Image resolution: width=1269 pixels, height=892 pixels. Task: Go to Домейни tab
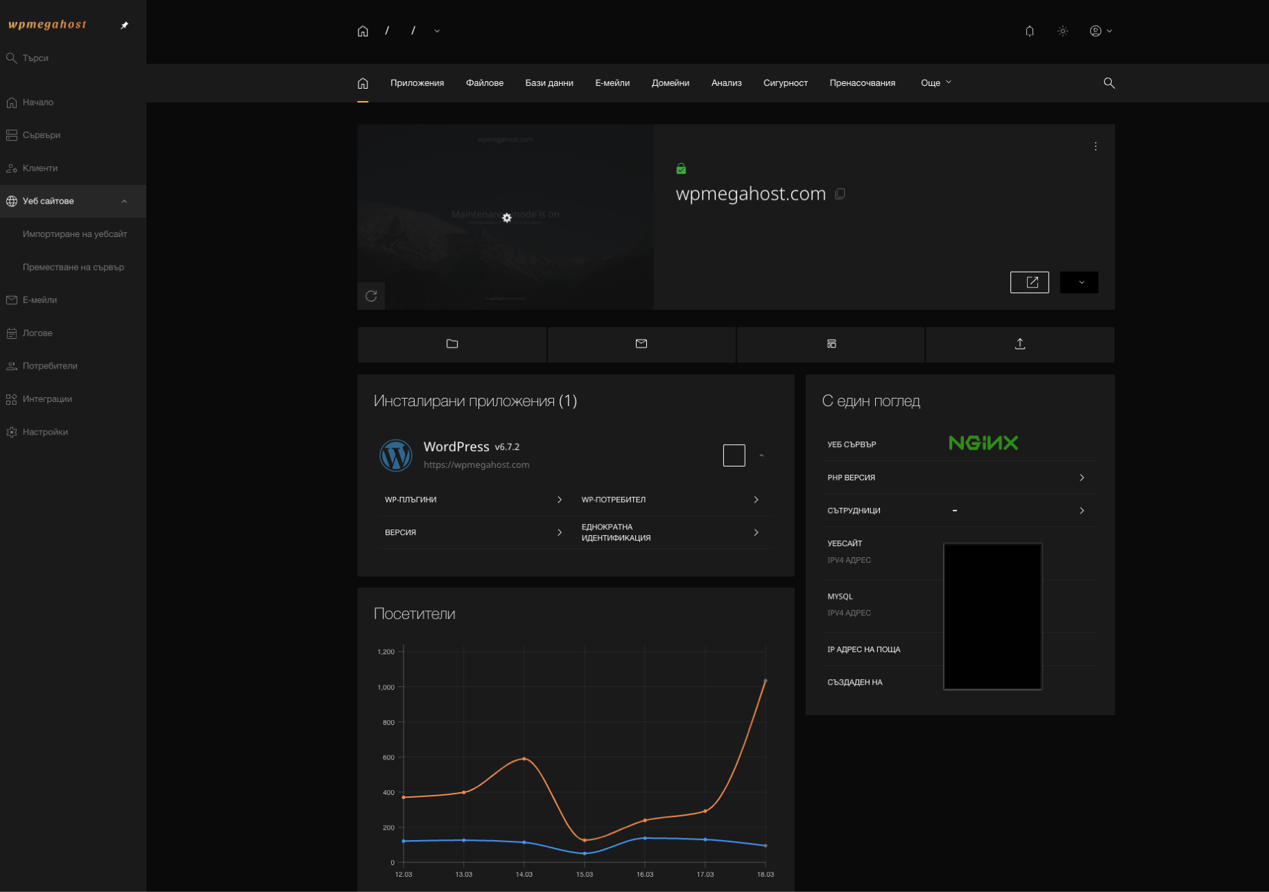point(671,83)
